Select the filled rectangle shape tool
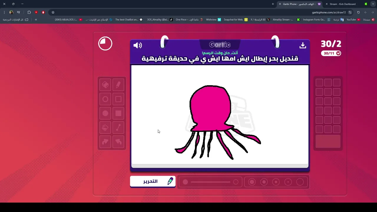 click(118, 113)
